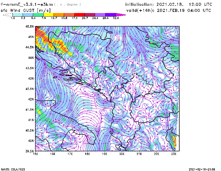The height and width of the screenshot is (171, 221).
Task: Click the light cyan legend swatch after 1.6
Action: (18, 15)
